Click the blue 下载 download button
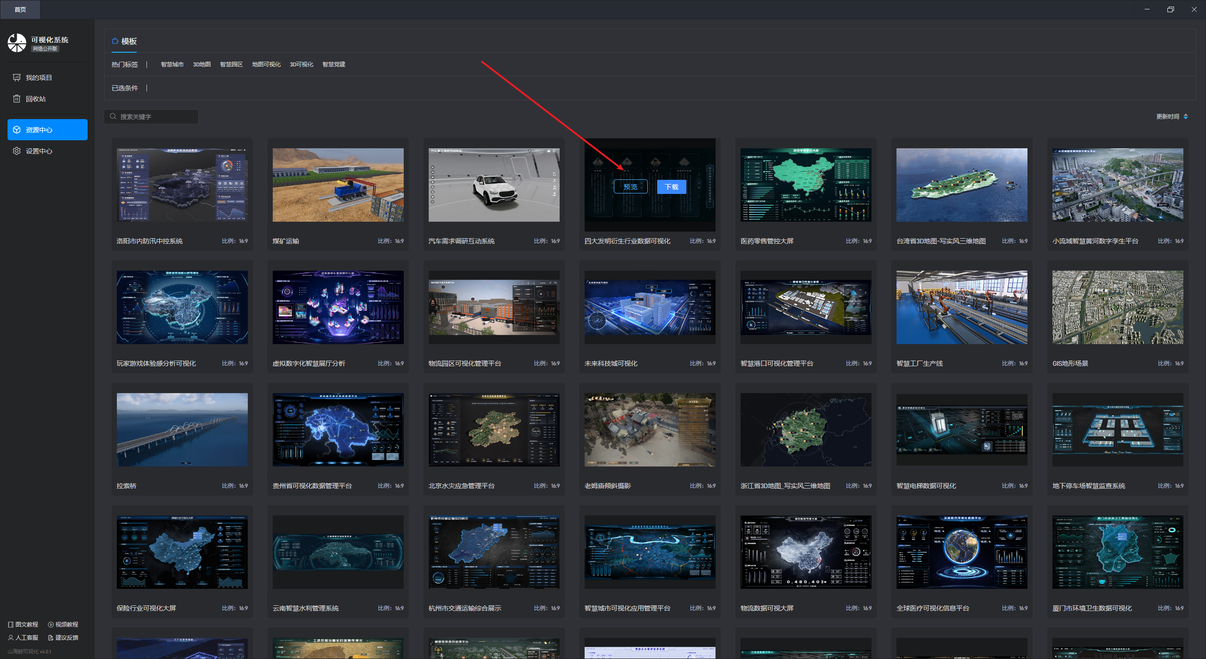Screen dimensions: 1206x659 click(671, 187)
